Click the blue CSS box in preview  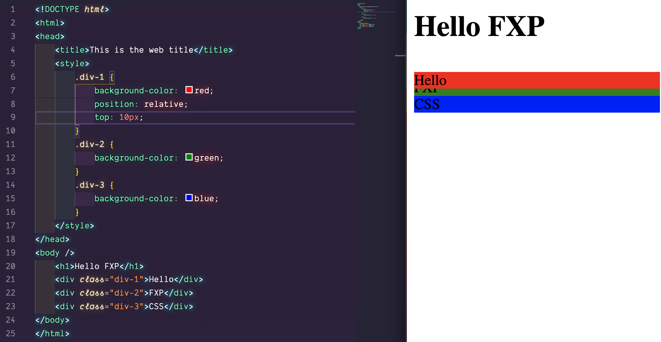537,104
